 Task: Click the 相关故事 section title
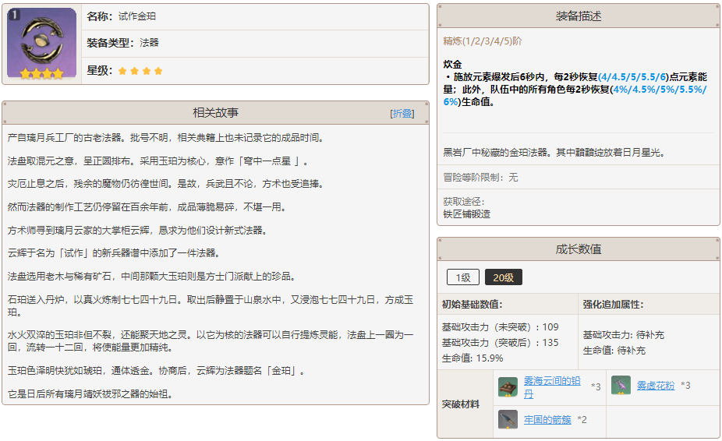click(215, 113)
